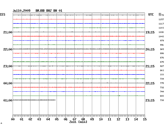165x126 pixels.
Task: Select the 22:15 UTC time label
Action: 150,83
